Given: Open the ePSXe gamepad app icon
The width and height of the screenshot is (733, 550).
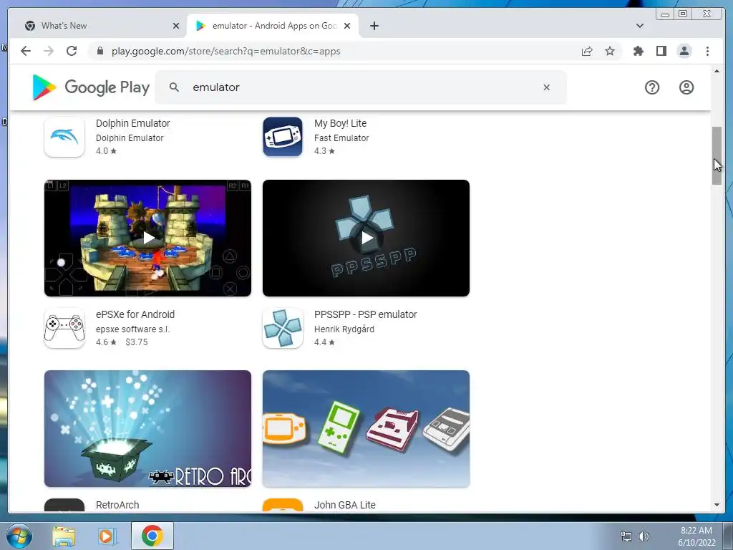Looking at the screenshot, I should tap(64, 328).
